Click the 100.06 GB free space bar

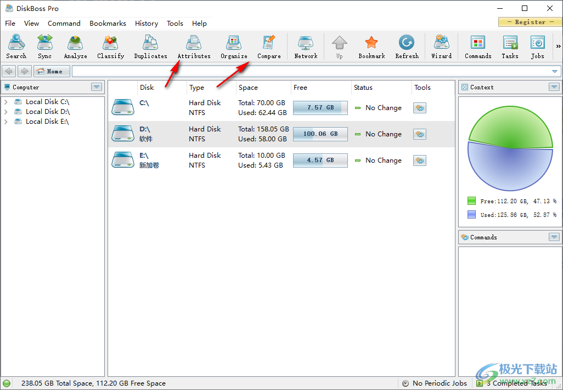coord(320,134)
